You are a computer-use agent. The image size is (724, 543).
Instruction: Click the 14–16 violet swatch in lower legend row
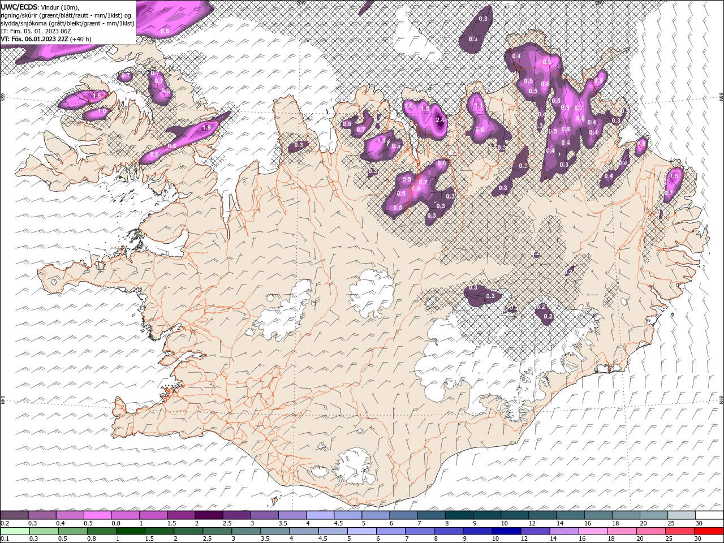click(x=564, y=531)
